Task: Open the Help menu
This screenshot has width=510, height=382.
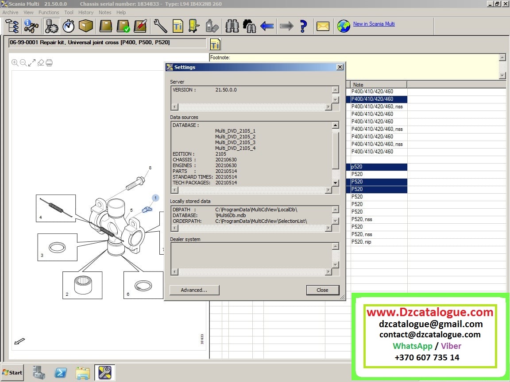Action: (x=121, y=12)
